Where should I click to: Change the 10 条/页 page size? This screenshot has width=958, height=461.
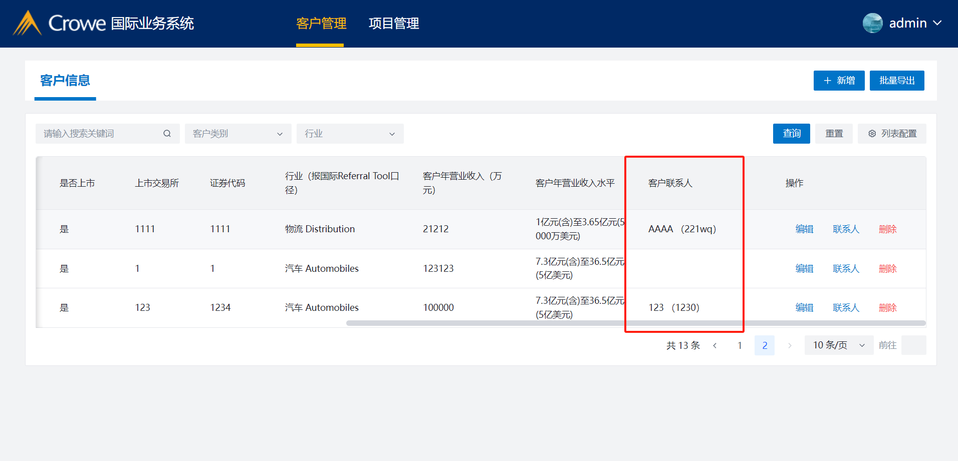coord(838,345)
